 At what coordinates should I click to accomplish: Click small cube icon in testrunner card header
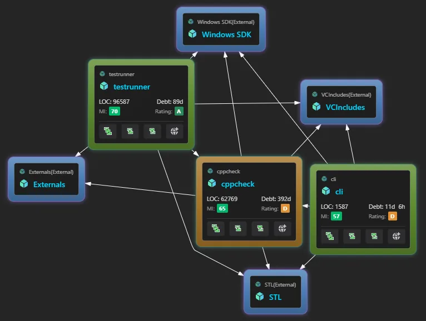tap(102, 73)
